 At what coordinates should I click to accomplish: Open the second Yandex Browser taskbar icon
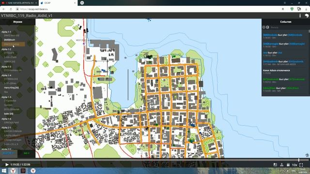coord(33,171)
